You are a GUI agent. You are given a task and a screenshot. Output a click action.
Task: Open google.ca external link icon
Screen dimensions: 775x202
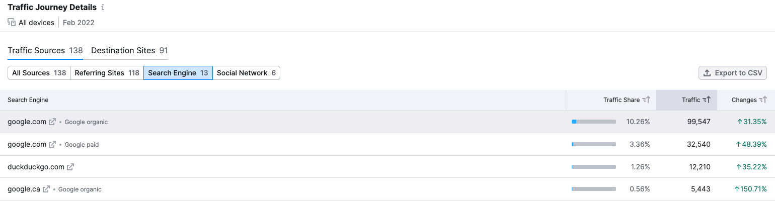46,189
